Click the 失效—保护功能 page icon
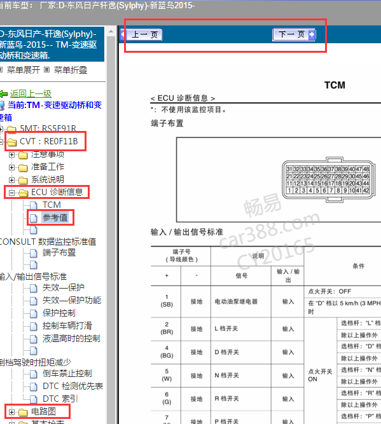Viewport: 381px width, 424px height. 34,301
